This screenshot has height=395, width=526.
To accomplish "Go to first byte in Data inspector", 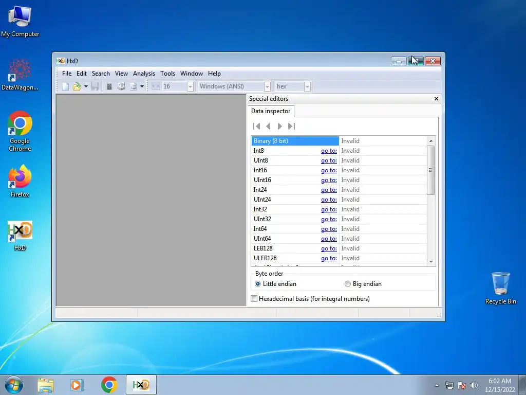I will point(257,127).
